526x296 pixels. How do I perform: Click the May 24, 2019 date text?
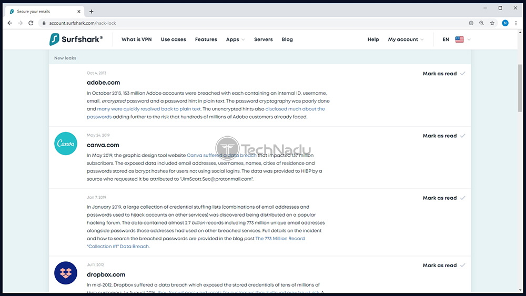click(x=98, y=135)
